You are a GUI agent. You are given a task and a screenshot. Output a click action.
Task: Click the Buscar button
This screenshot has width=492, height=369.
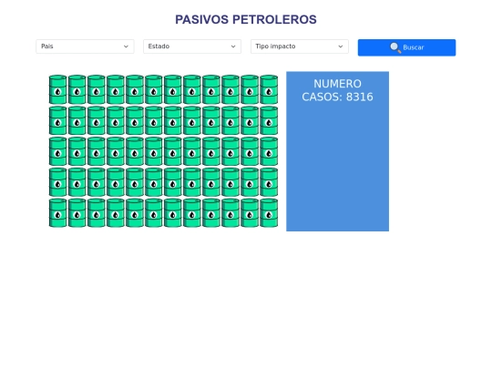[406, 47]
